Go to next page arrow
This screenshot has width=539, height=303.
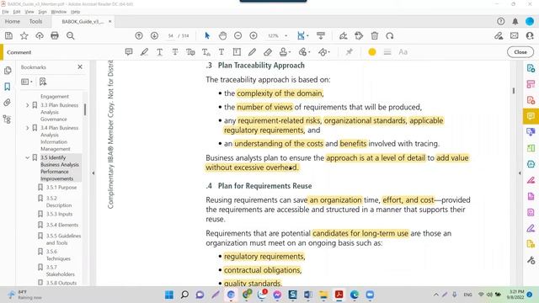coord(154,35)
